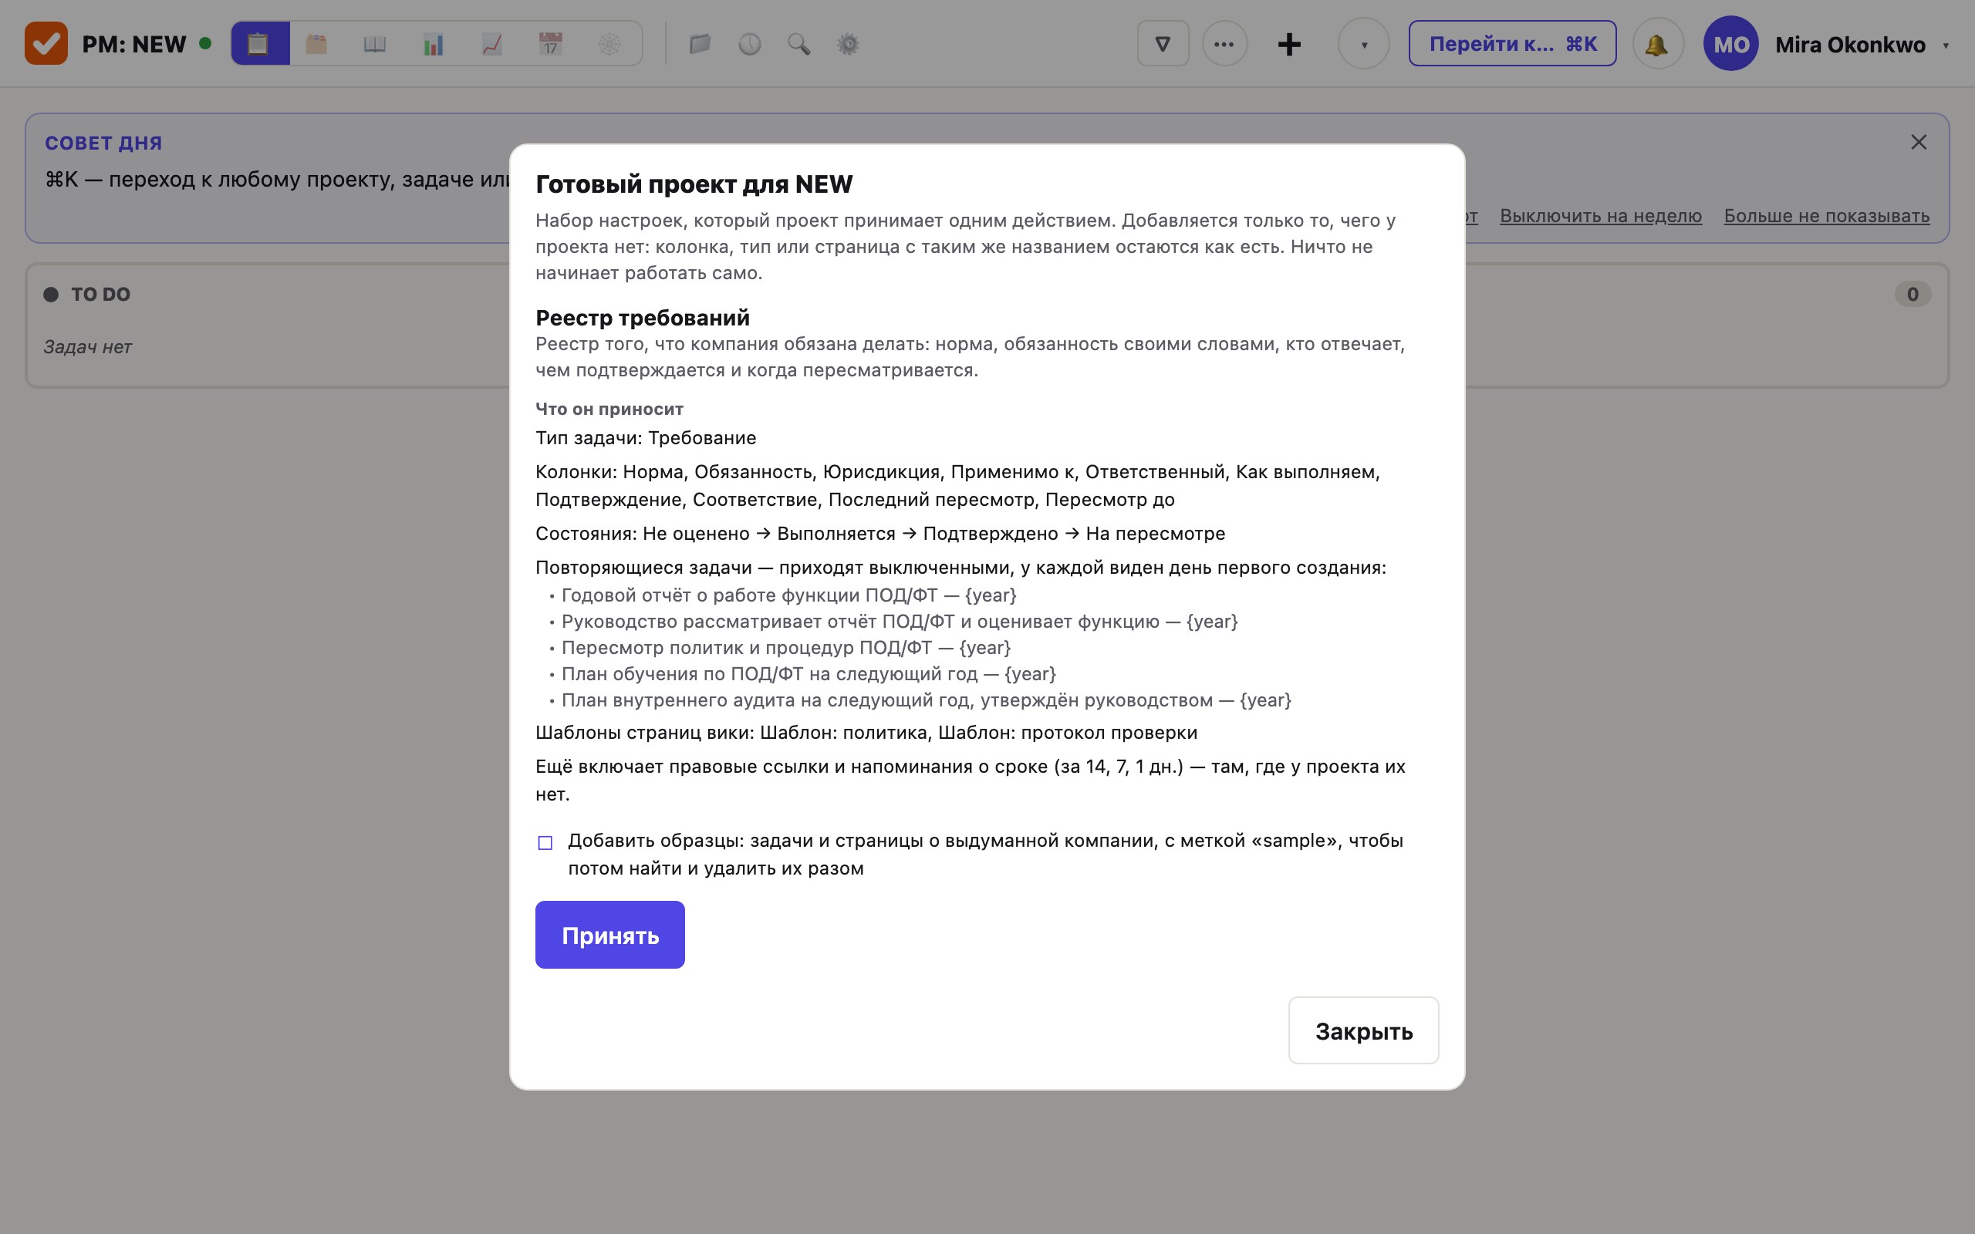
Task: Click the Тип задачи: Требование line
Action: [646, 437]
